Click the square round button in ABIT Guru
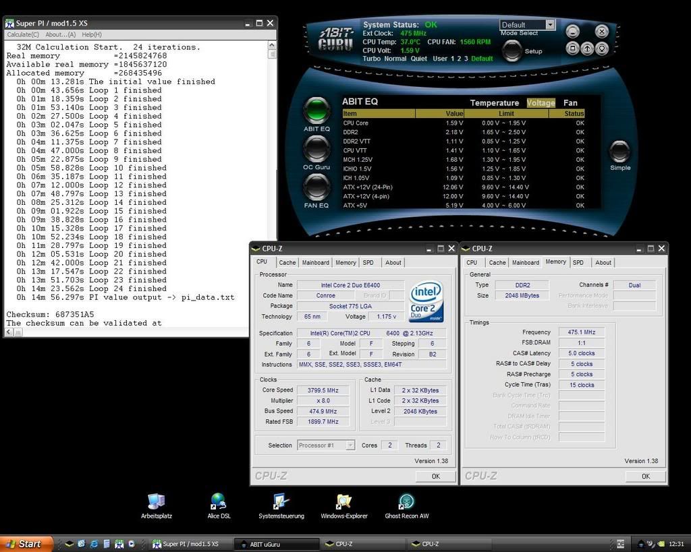This screenshot has width=691, height=552. tap(572, 48)
